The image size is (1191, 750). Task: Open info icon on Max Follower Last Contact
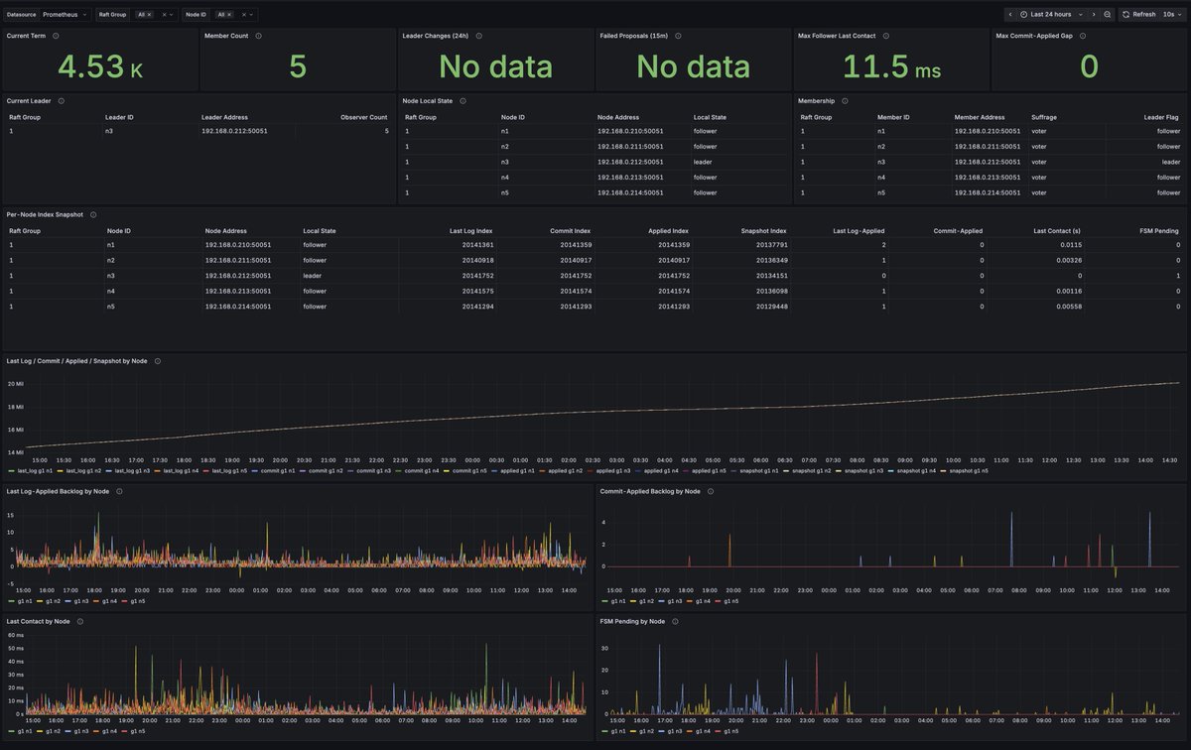(x=886, y=36)
